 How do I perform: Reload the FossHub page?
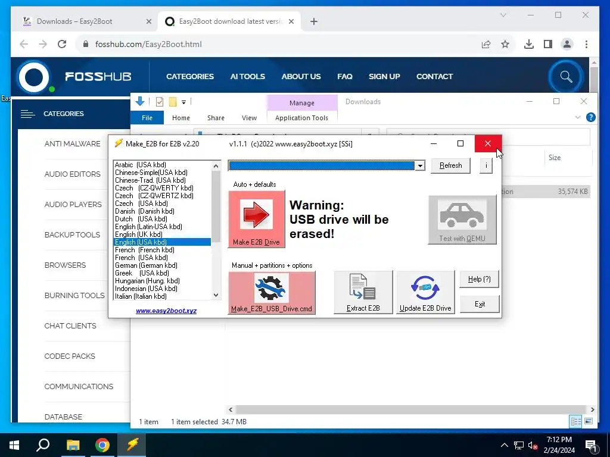62,44
